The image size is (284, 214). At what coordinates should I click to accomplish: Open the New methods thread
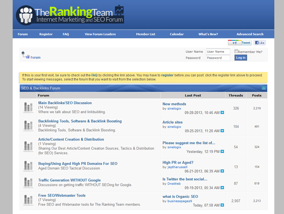point(174,104)
